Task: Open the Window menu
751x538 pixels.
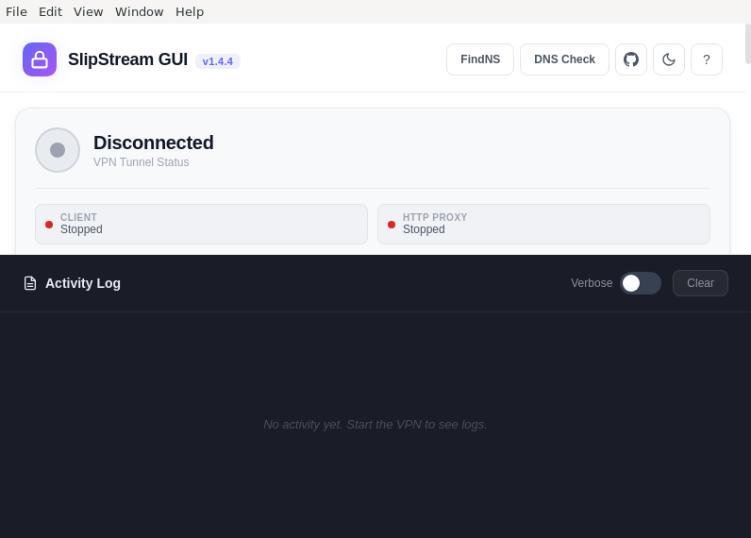Action: click(x=140, y=11)
